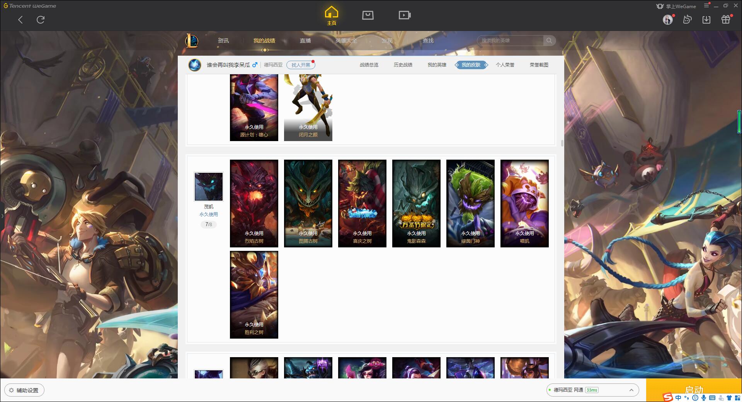
Task: Open the 烈焰古树 skin card
Action: click(x=254, y=203)
